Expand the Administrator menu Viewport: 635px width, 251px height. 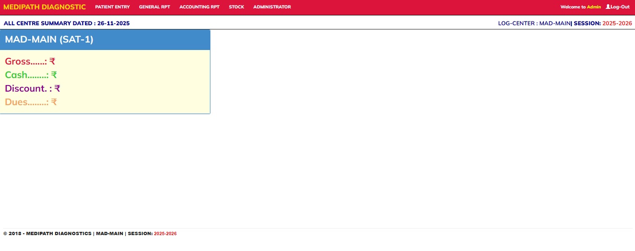point(272,7)
